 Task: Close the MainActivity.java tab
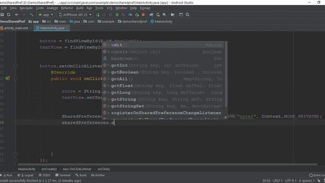click(x=67, y=28)
